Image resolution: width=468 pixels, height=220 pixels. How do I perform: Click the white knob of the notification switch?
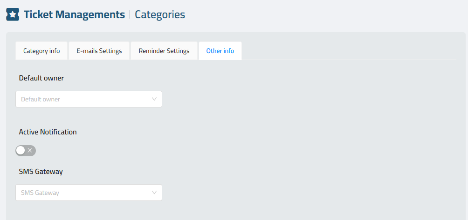(21, 151)
